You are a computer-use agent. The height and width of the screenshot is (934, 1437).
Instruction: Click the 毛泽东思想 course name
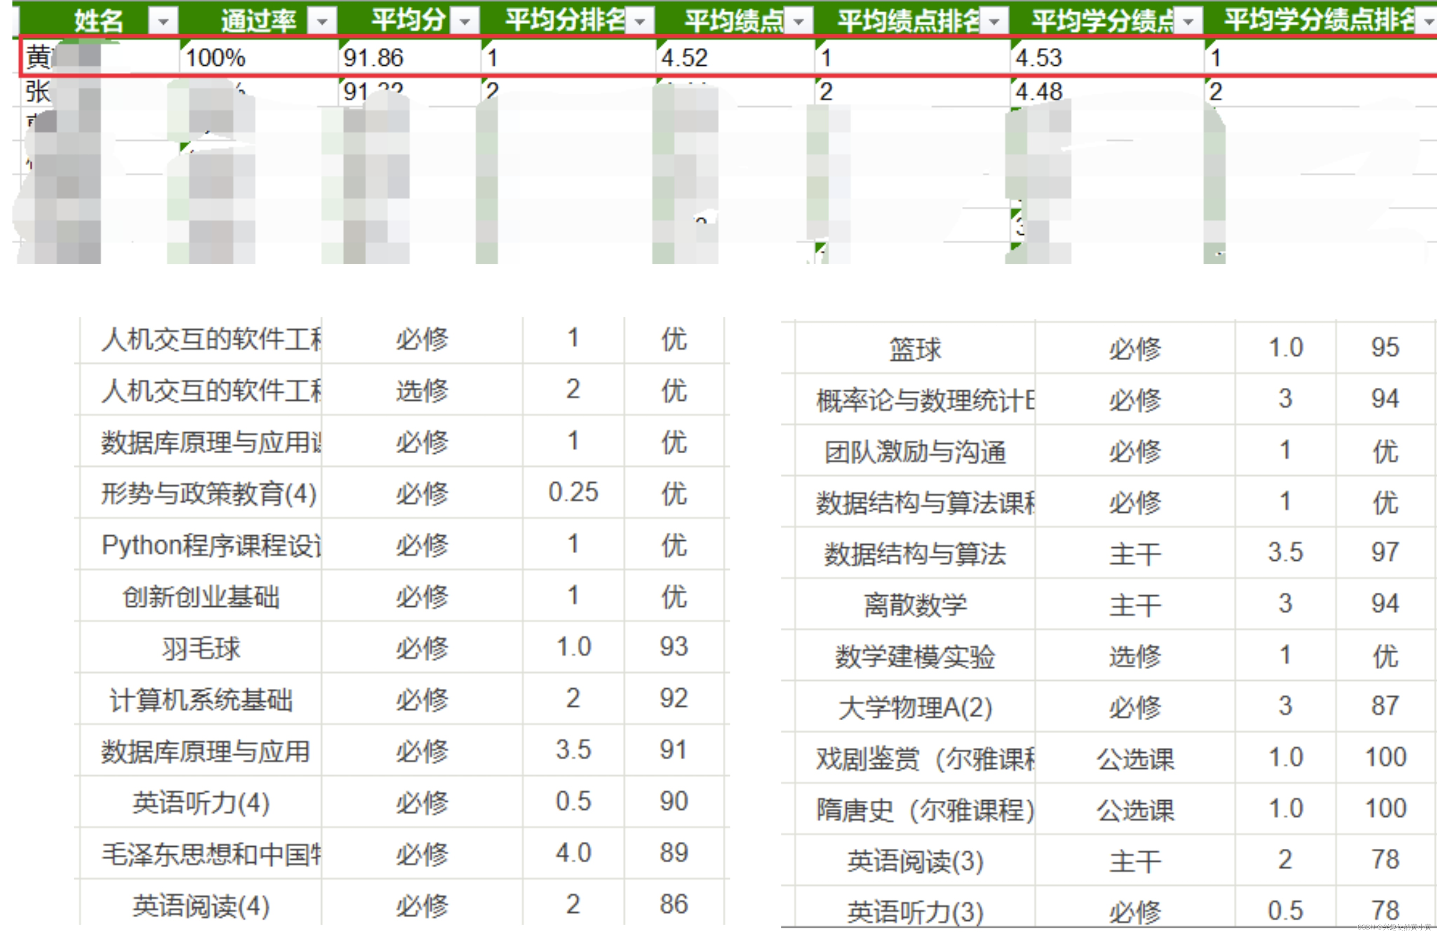211,854
